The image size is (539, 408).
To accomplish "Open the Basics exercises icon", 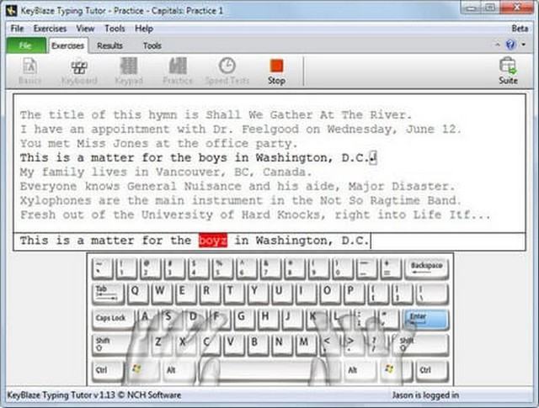I will 30,72.
